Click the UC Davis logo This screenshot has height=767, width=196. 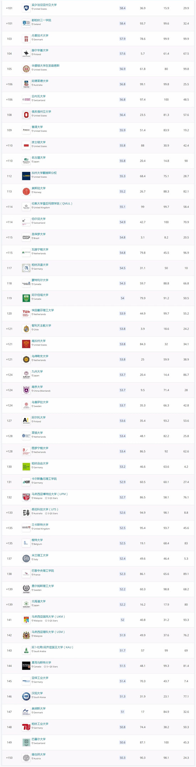pos(26,176)
